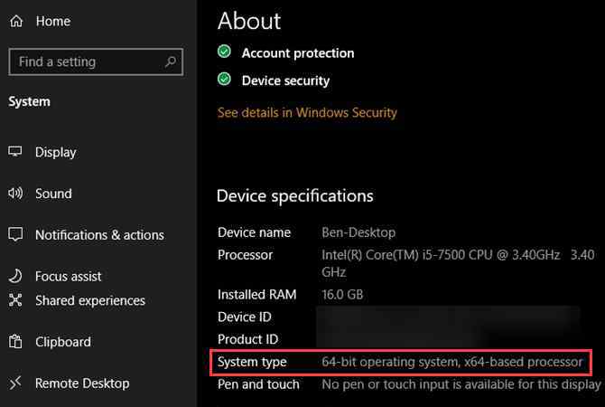
Task: Click the Shared experiences icon
Action: tap(15, 300)
